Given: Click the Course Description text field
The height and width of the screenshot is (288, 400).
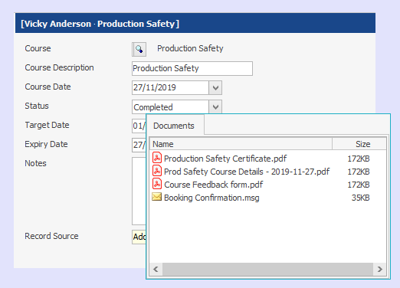Looking at the screenshot, I should [192, 68].
